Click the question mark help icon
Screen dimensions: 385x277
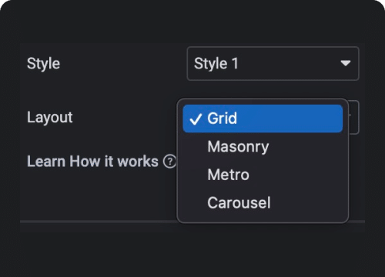[x=169, y=162]
